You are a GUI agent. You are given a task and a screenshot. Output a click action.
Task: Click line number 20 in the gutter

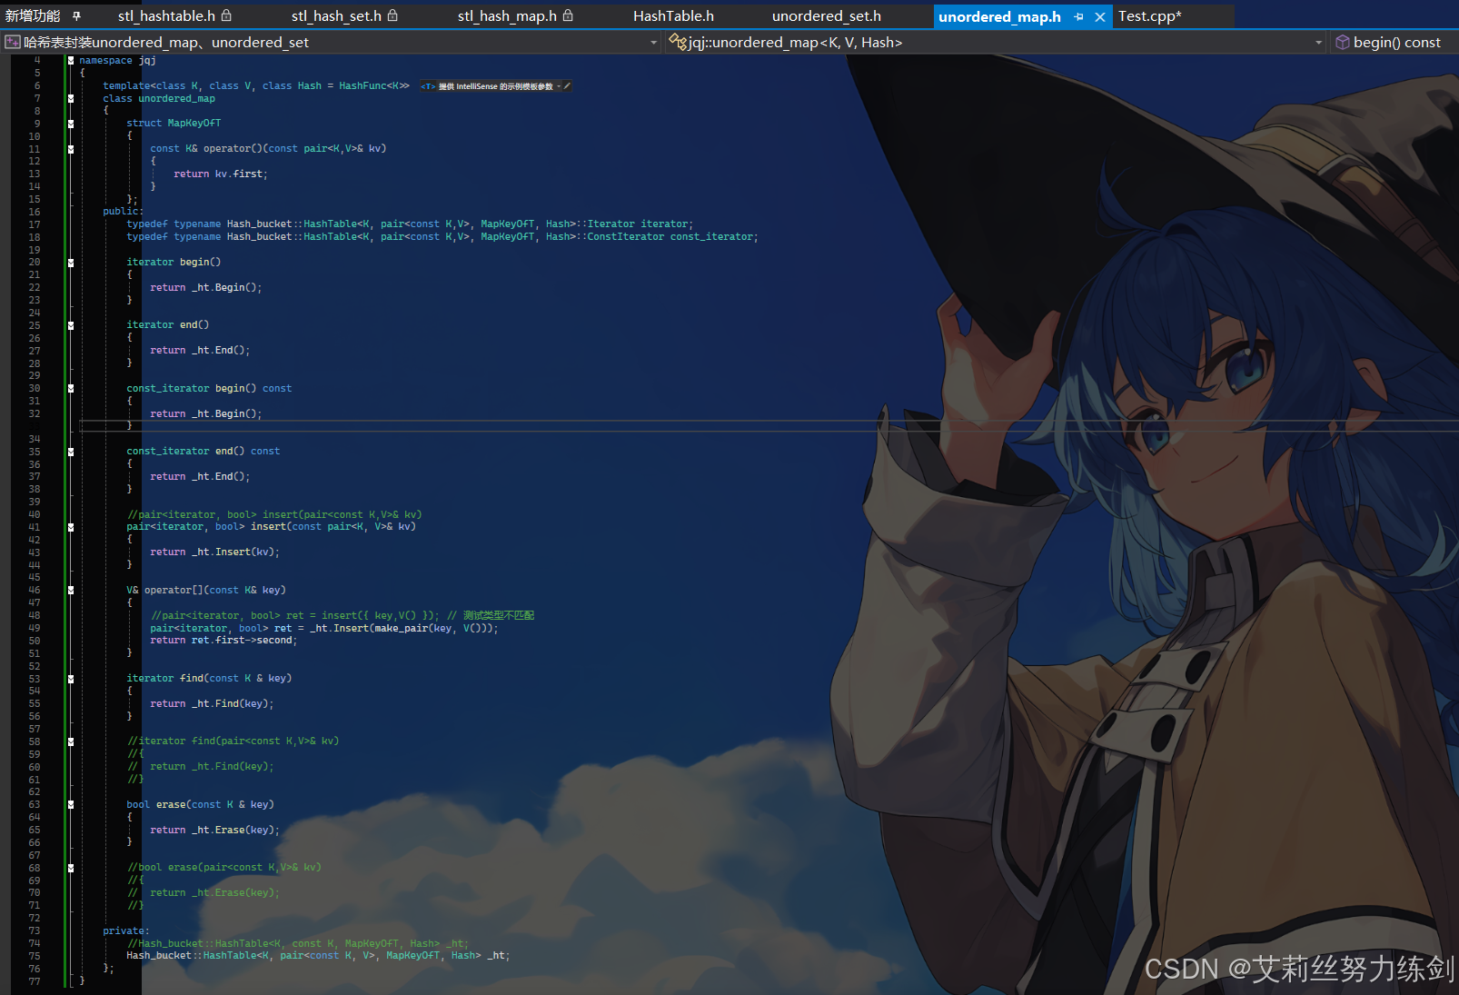point(35,262)
